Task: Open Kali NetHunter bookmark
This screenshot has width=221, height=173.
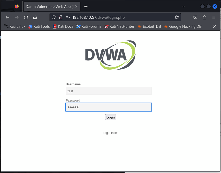Action: (x=119, y=26)
